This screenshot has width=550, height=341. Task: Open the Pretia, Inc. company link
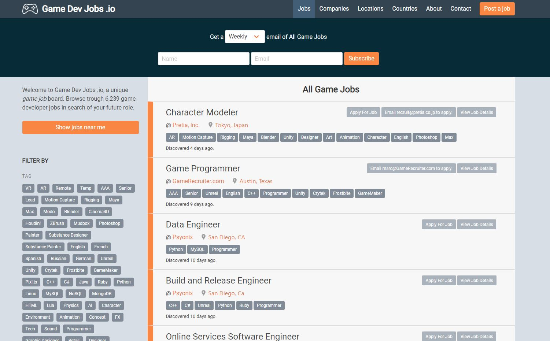coord(186,125)
